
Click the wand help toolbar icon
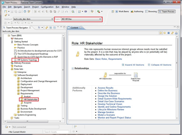[x=29, y=12]
